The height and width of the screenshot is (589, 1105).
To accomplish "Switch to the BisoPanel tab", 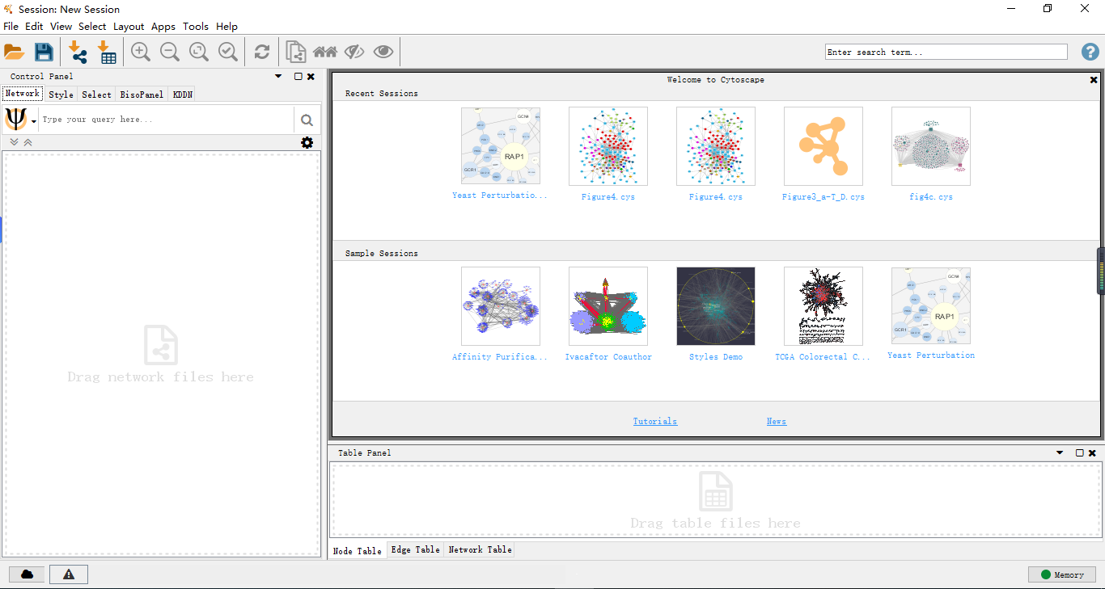I will coord(142,95).
